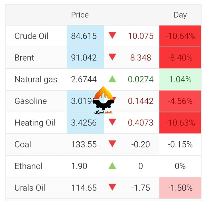Screen dimensions: 207x201
Task: Click the red down arrow for Heating Oil
Action: click(112, 122)
